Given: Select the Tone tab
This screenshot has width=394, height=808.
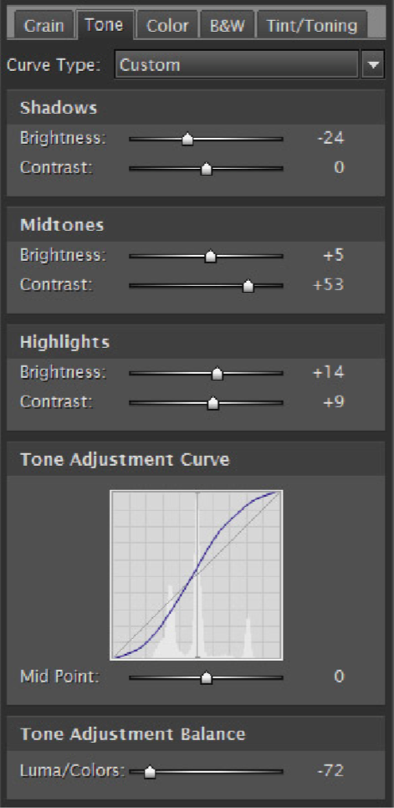Looking at the screenshot, I should coord(105,25).
